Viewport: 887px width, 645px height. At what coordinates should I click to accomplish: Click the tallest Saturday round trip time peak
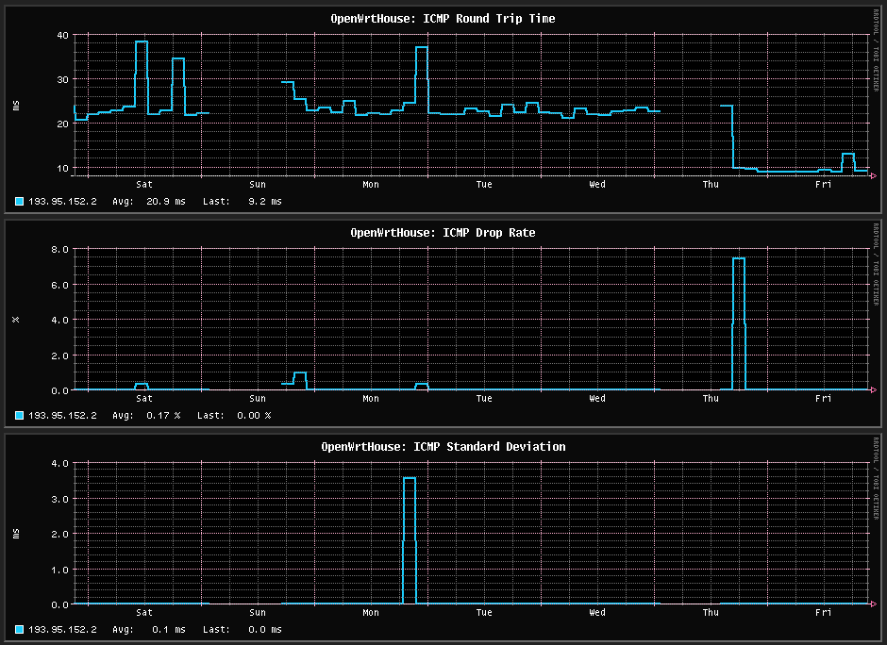coord(142,41)
